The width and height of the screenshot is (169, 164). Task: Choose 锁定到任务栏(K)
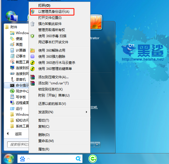59,89
